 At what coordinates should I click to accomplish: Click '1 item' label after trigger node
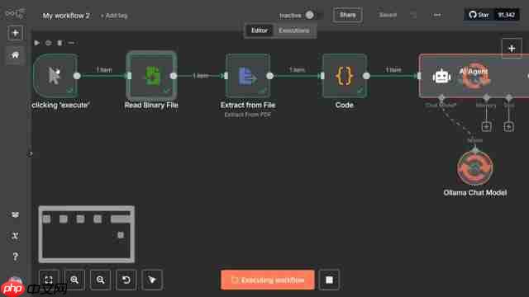tap(104, 69)
